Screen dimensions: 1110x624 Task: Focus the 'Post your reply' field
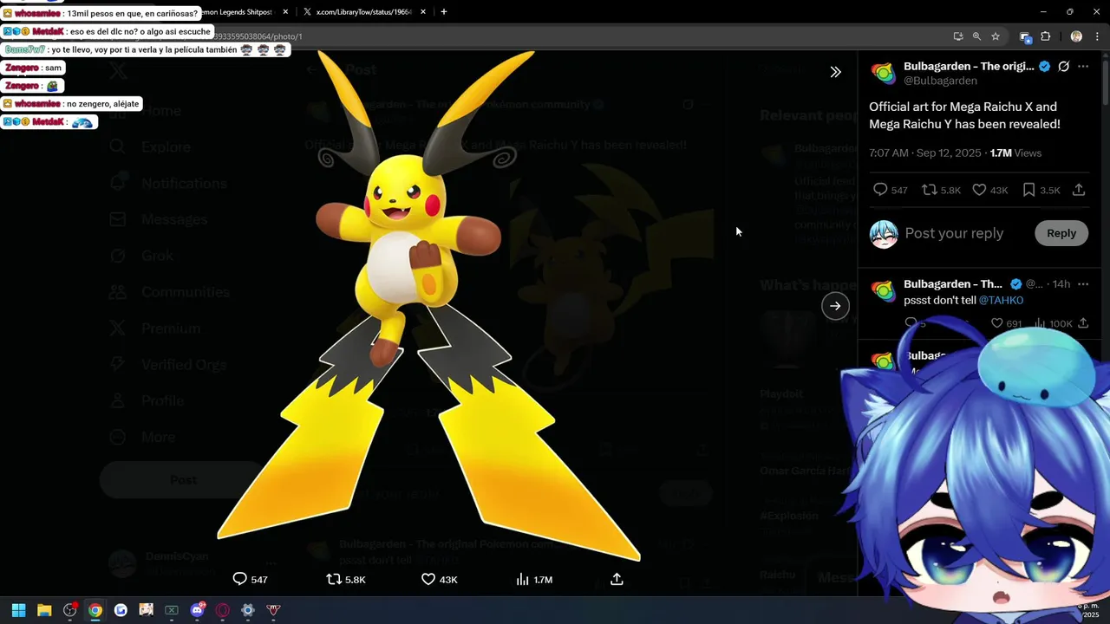pyautogui.click(x=954, y=233)
